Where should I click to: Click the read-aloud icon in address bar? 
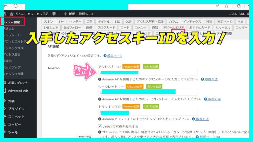[x=217, y=6]
